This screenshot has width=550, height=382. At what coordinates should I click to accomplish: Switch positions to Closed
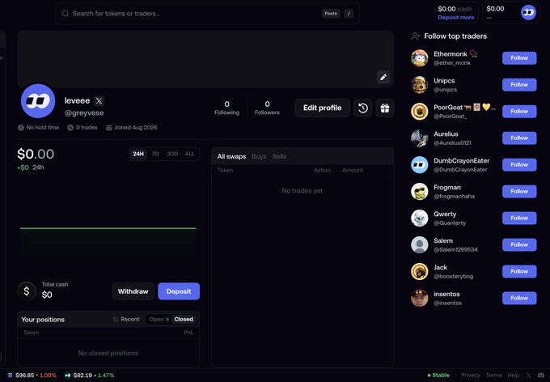coord(184,319)
